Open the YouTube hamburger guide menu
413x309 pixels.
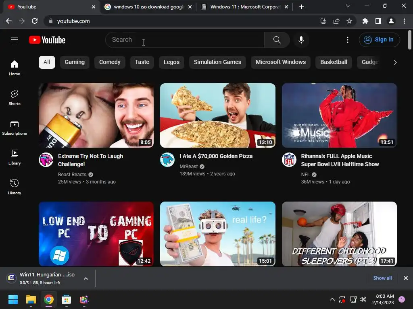15,40
